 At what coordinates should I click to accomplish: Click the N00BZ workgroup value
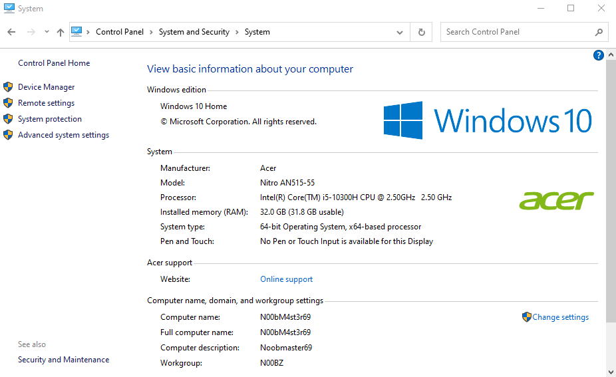pos(272,363)
